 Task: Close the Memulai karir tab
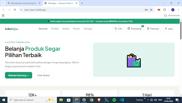40,3
